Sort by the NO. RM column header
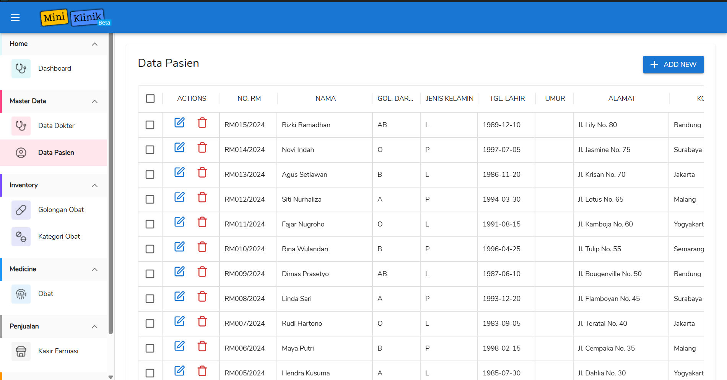The image size is (727, 380). click(x=249, y=99)
